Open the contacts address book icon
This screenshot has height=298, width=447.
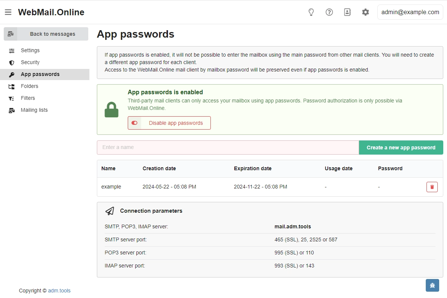point(347,12)
